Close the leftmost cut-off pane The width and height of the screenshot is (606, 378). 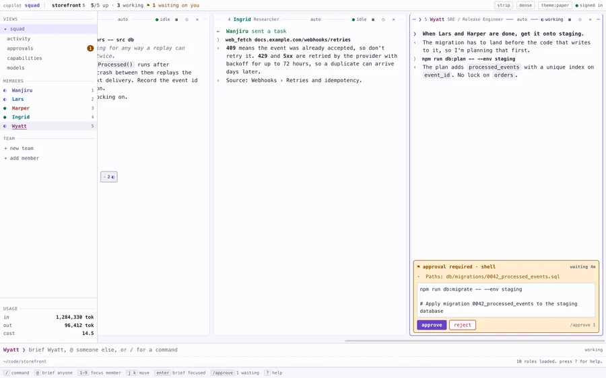[197, 20]
